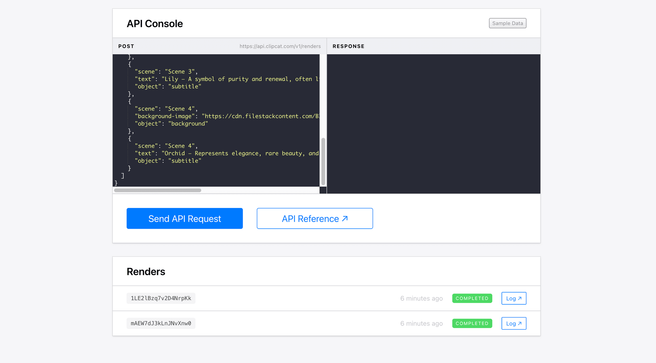Click the horizontal scrollbar under the code editor
This screenshot has width=656, height=363.
157,190
